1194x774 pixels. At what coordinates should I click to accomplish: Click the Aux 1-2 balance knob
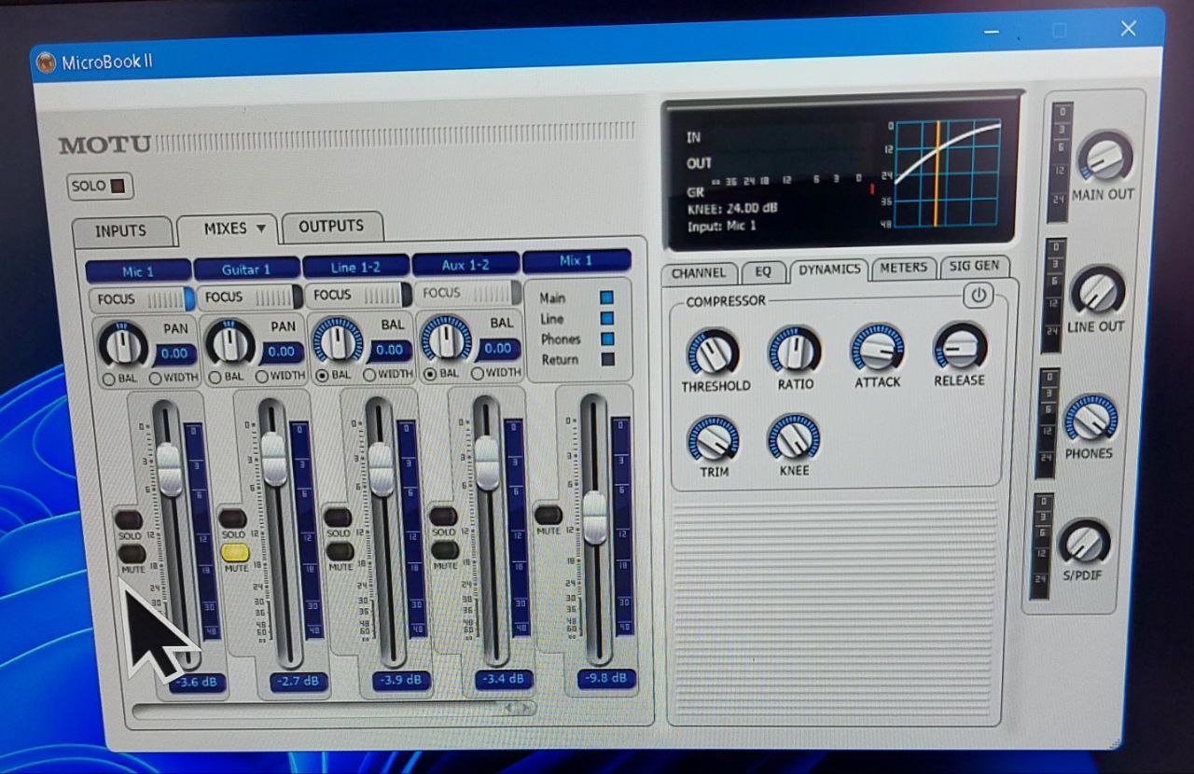(447, 338)
